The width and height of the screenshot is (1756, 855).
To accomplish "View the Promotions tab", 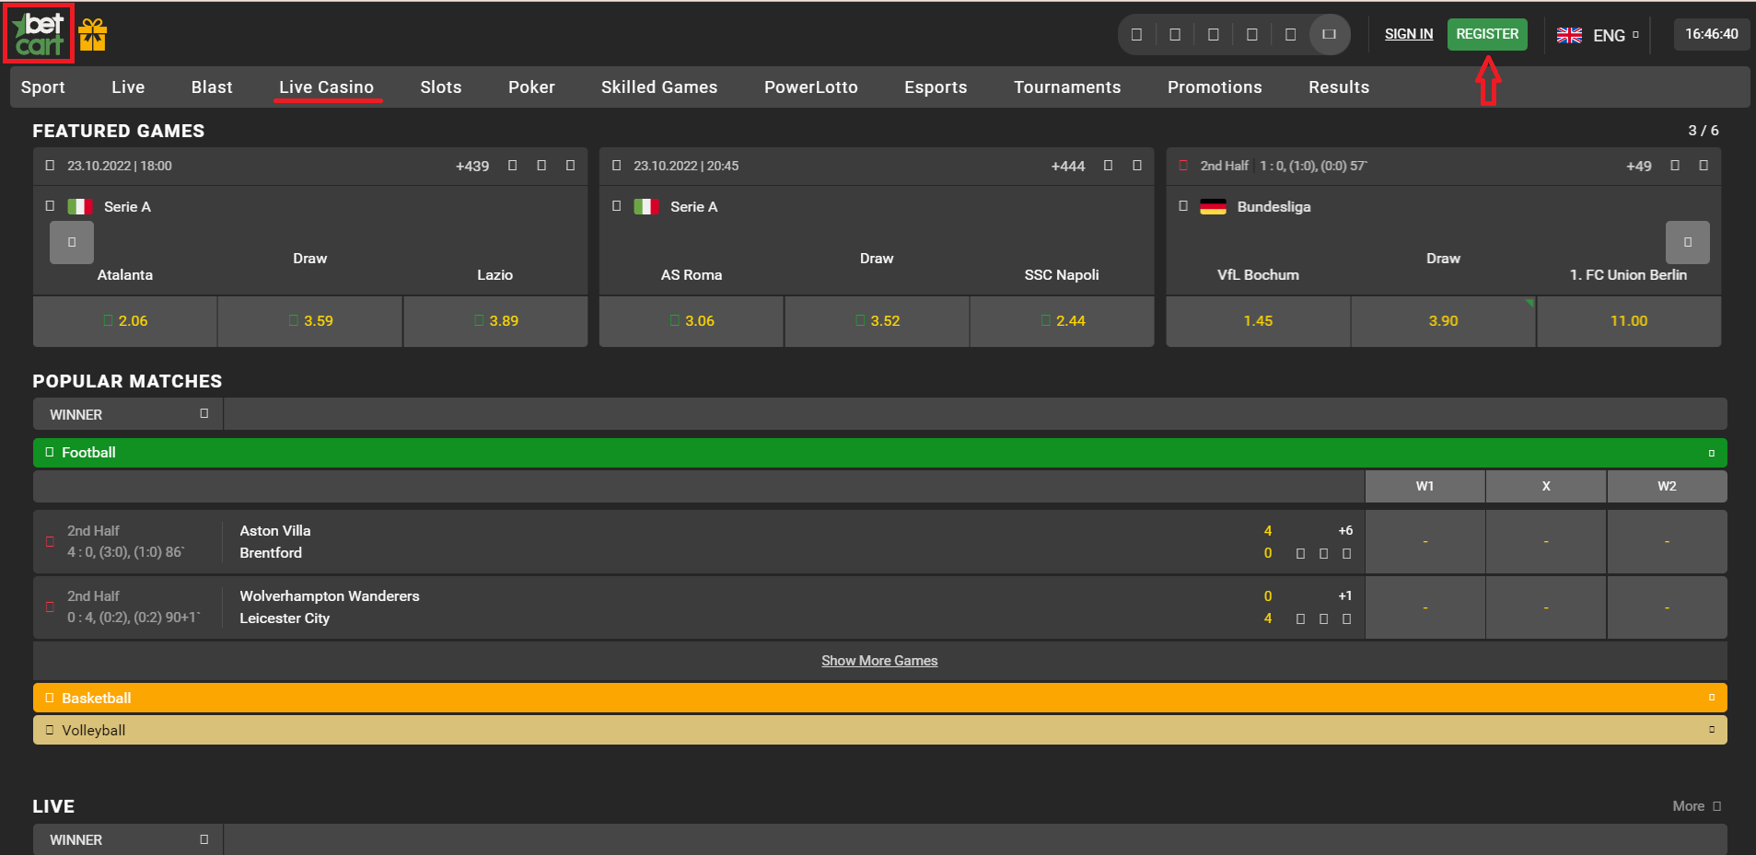I will [1215, 87].
